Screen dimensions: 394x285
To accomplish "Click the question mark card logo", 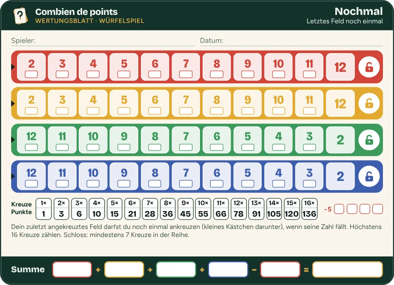I will [20, 16].
